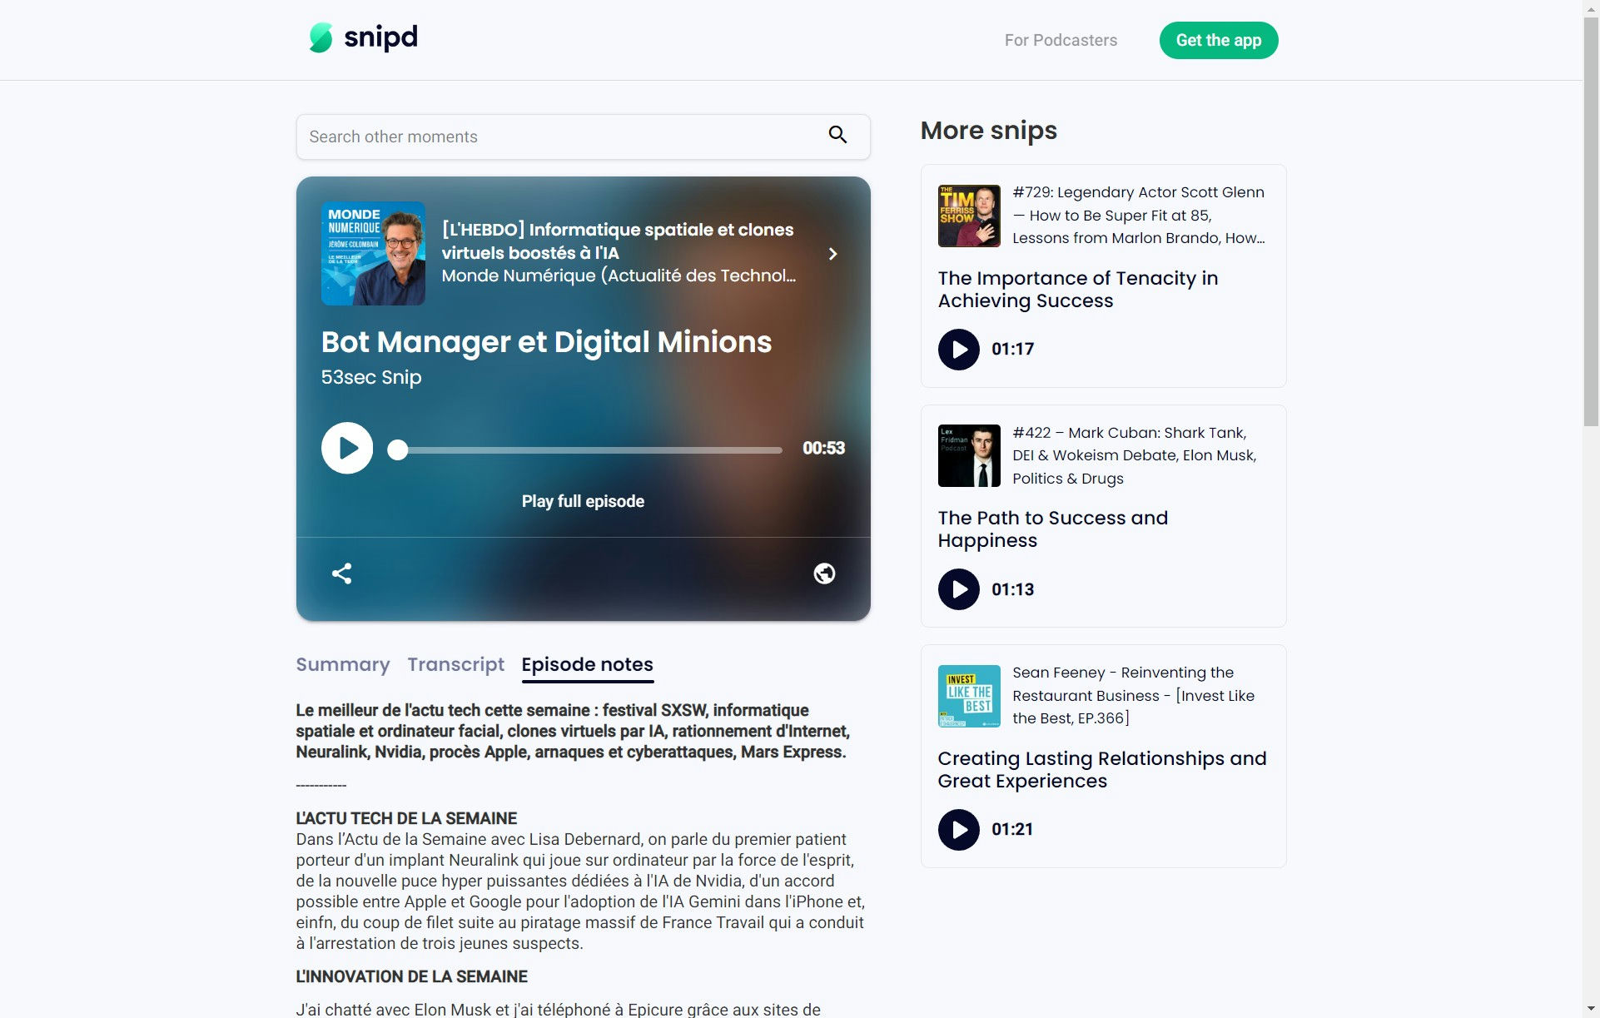
Task: Click the audio progress slider handle
Action: point(398,449)
